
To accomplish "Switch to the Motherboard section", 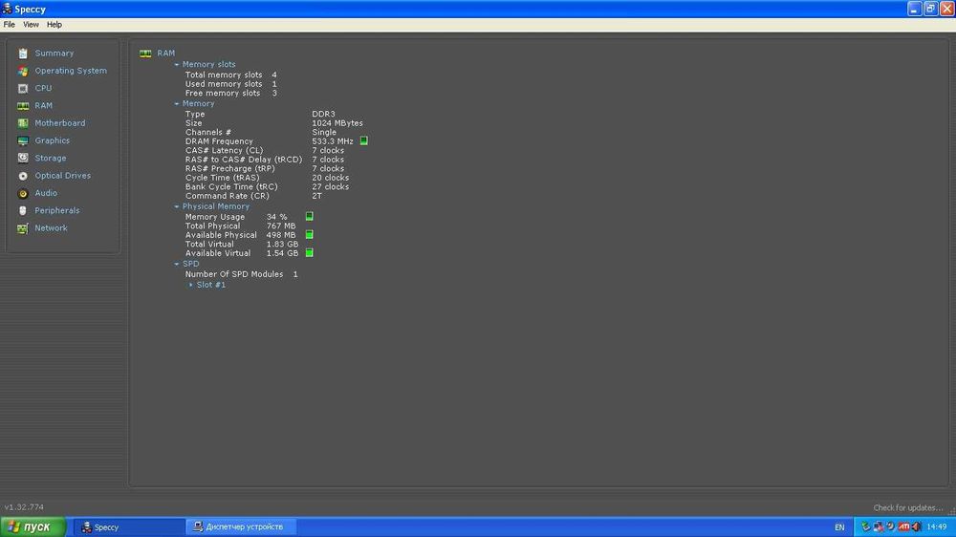I will [x=59, y=123].
